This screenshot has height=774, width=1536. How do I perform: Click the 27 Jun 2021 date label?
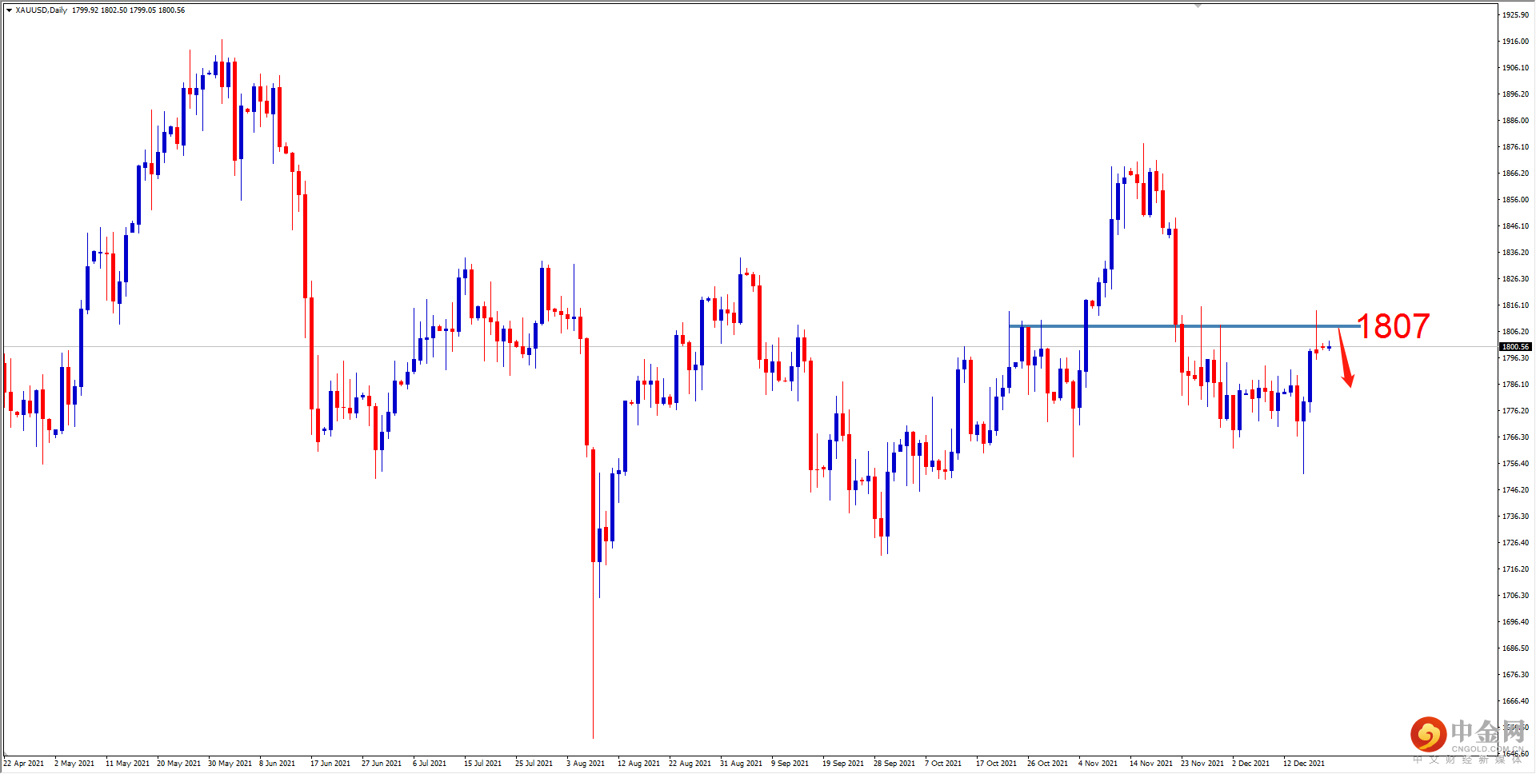pos(382,764)
